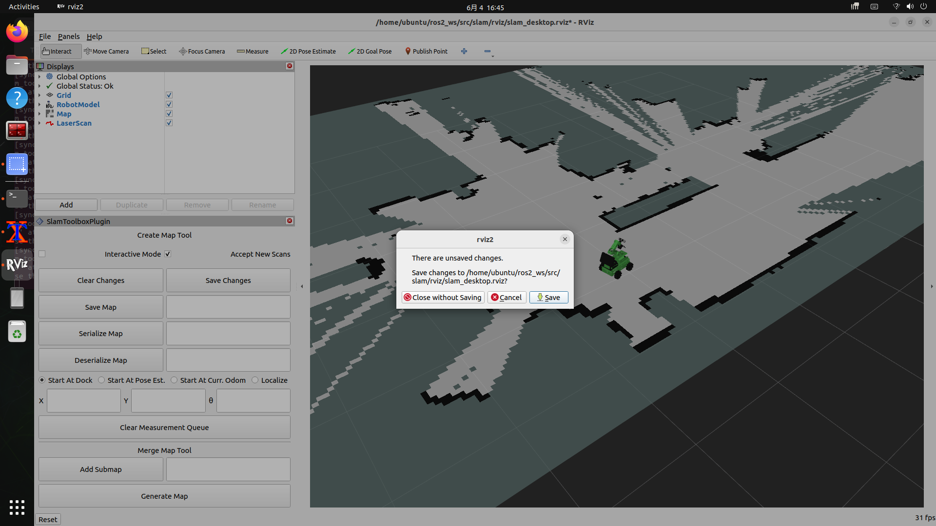Click the Serialize Map button

[101, 334]
